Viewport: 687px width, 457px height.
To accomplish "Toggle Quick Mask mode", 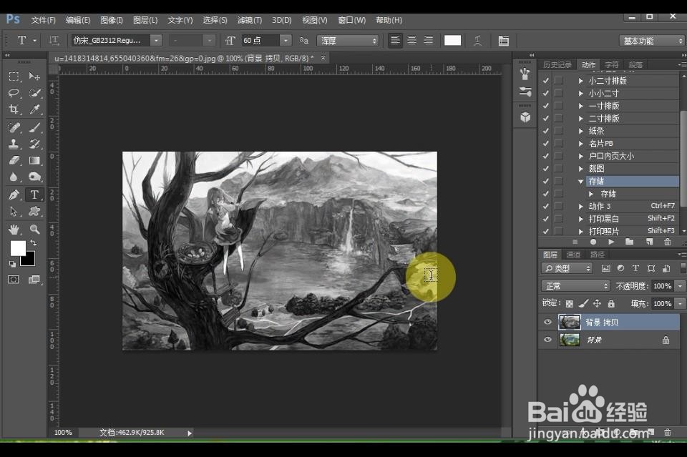I will coord(14,279).
